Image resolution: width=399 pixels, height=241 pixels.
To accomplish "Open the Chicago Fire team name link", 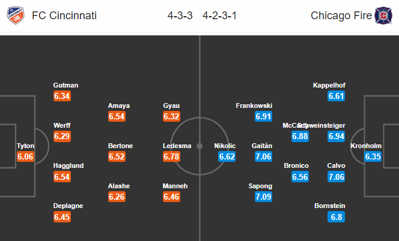I will pyautogui.click(x=339, y=16).
